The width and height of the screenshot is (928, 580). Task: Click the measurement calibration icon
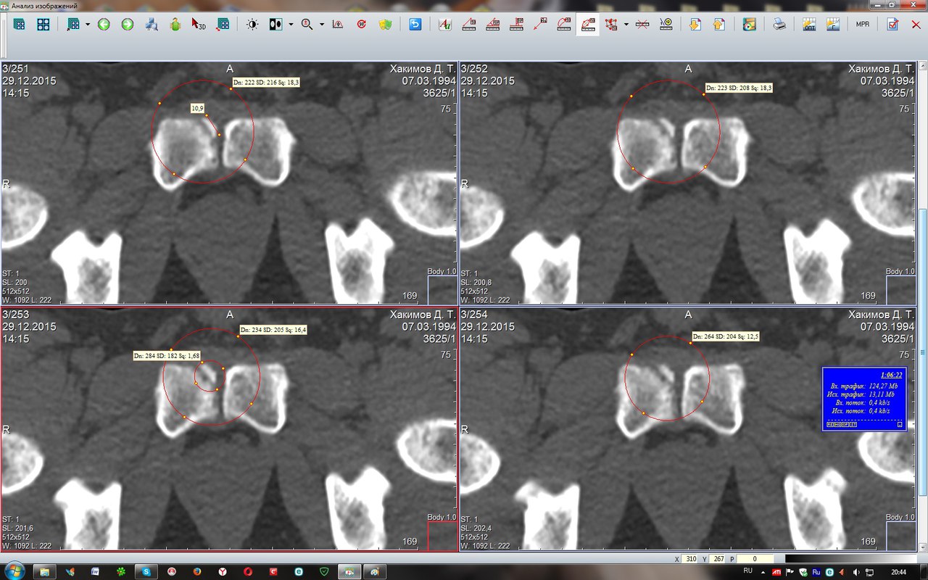point(666,24)
